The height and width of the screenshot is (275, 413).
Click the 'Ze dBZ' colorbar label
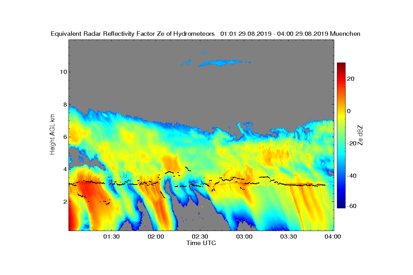360,135
